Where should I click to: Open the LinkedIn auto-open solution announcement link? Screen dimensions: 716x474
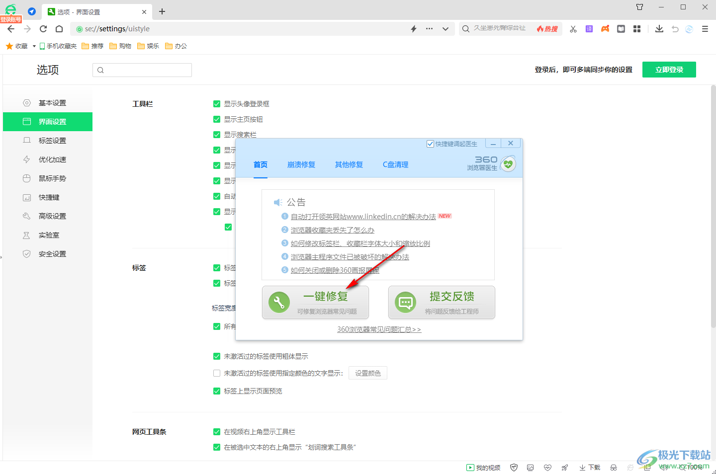[363, 217]
